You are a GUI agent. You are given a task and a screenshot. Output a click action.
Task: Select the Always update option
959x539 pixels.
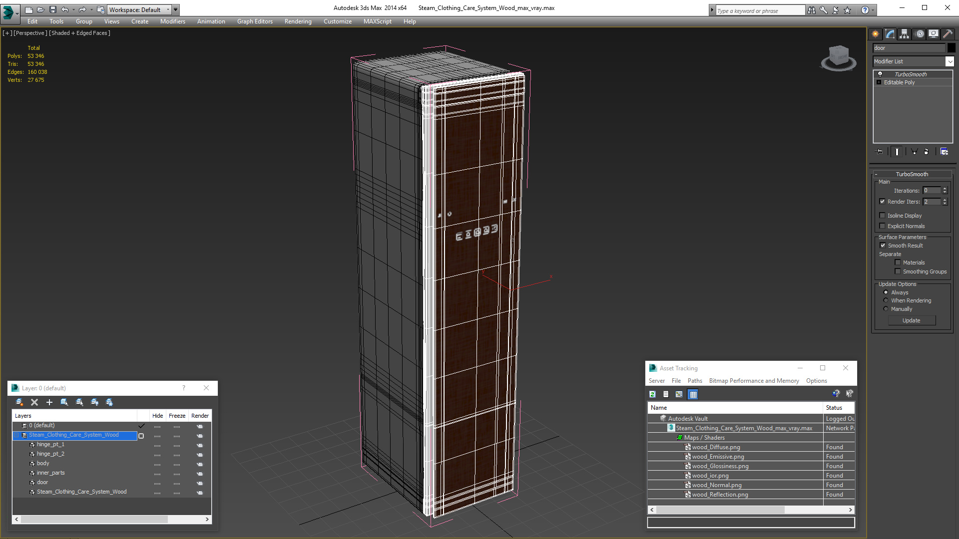point(886,292)
